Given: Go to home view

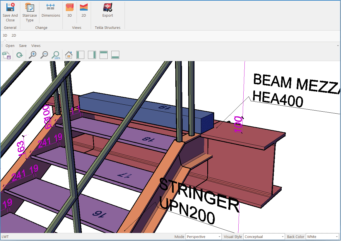Looking at the screenshot, I should coord(69,55).
